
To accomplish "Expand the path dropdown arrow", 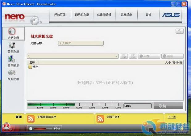I will 116,56.
